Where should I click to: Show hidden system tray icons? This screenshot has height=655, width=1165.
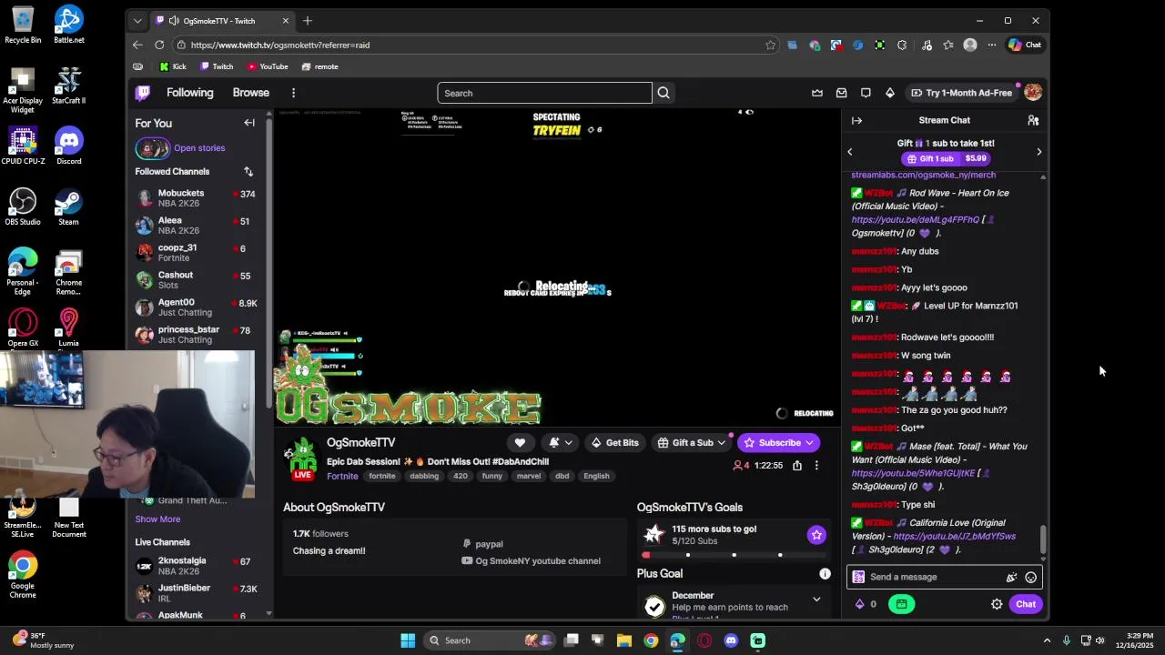[1047, 640]
